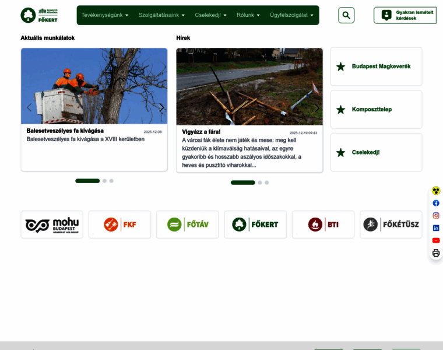Screen dimensions: 443x350
Task: Click the print icon in the sidebar
Action: point(436,253)
